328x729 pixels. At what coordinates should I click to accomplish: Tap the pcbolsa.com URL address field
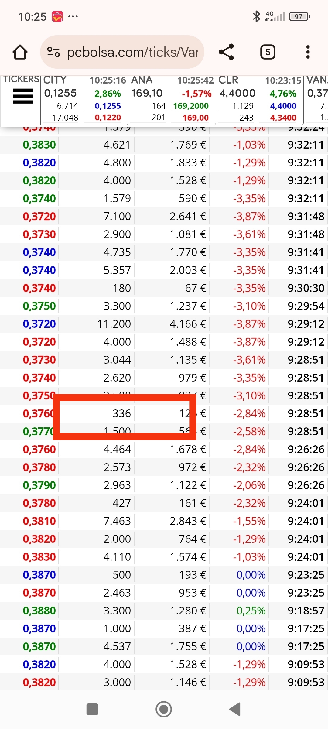[122, 52]
